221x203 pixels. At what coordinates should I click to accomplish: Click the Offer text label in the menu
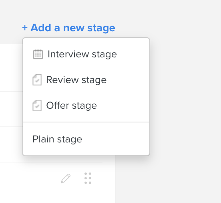(58, 106)
